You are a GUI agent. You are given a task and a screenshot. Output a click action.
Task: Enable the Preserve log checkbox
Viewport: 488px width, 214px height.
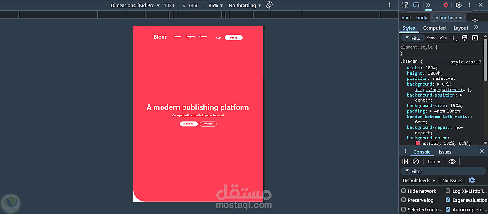[x=404, y=200]
